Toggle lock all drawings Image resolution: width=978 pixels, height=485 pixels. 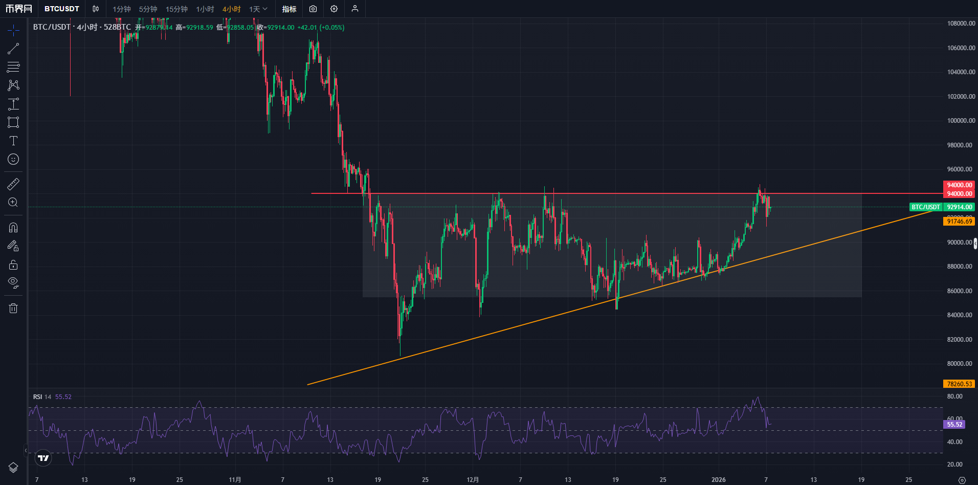click(13, 264)
